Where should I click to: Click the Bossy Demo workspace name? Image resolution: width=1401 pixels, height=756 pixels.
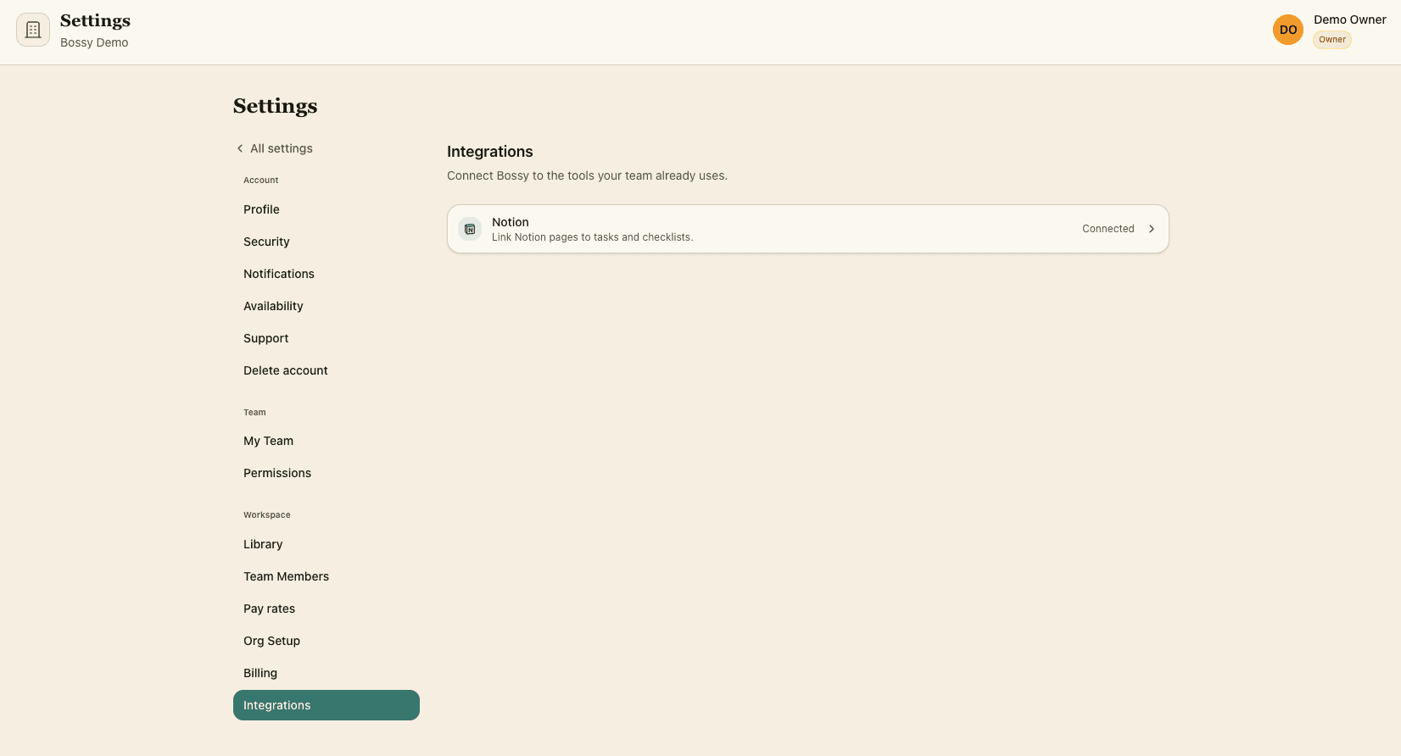(x=94, y=42)
